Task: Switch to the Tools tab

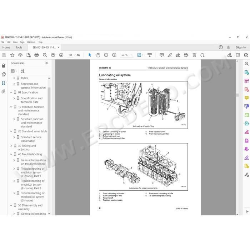Action: (x=19, y=47)
